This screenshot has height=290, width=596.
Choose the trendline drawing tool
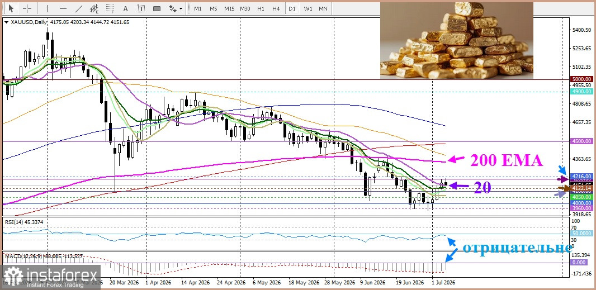[79, 8]
